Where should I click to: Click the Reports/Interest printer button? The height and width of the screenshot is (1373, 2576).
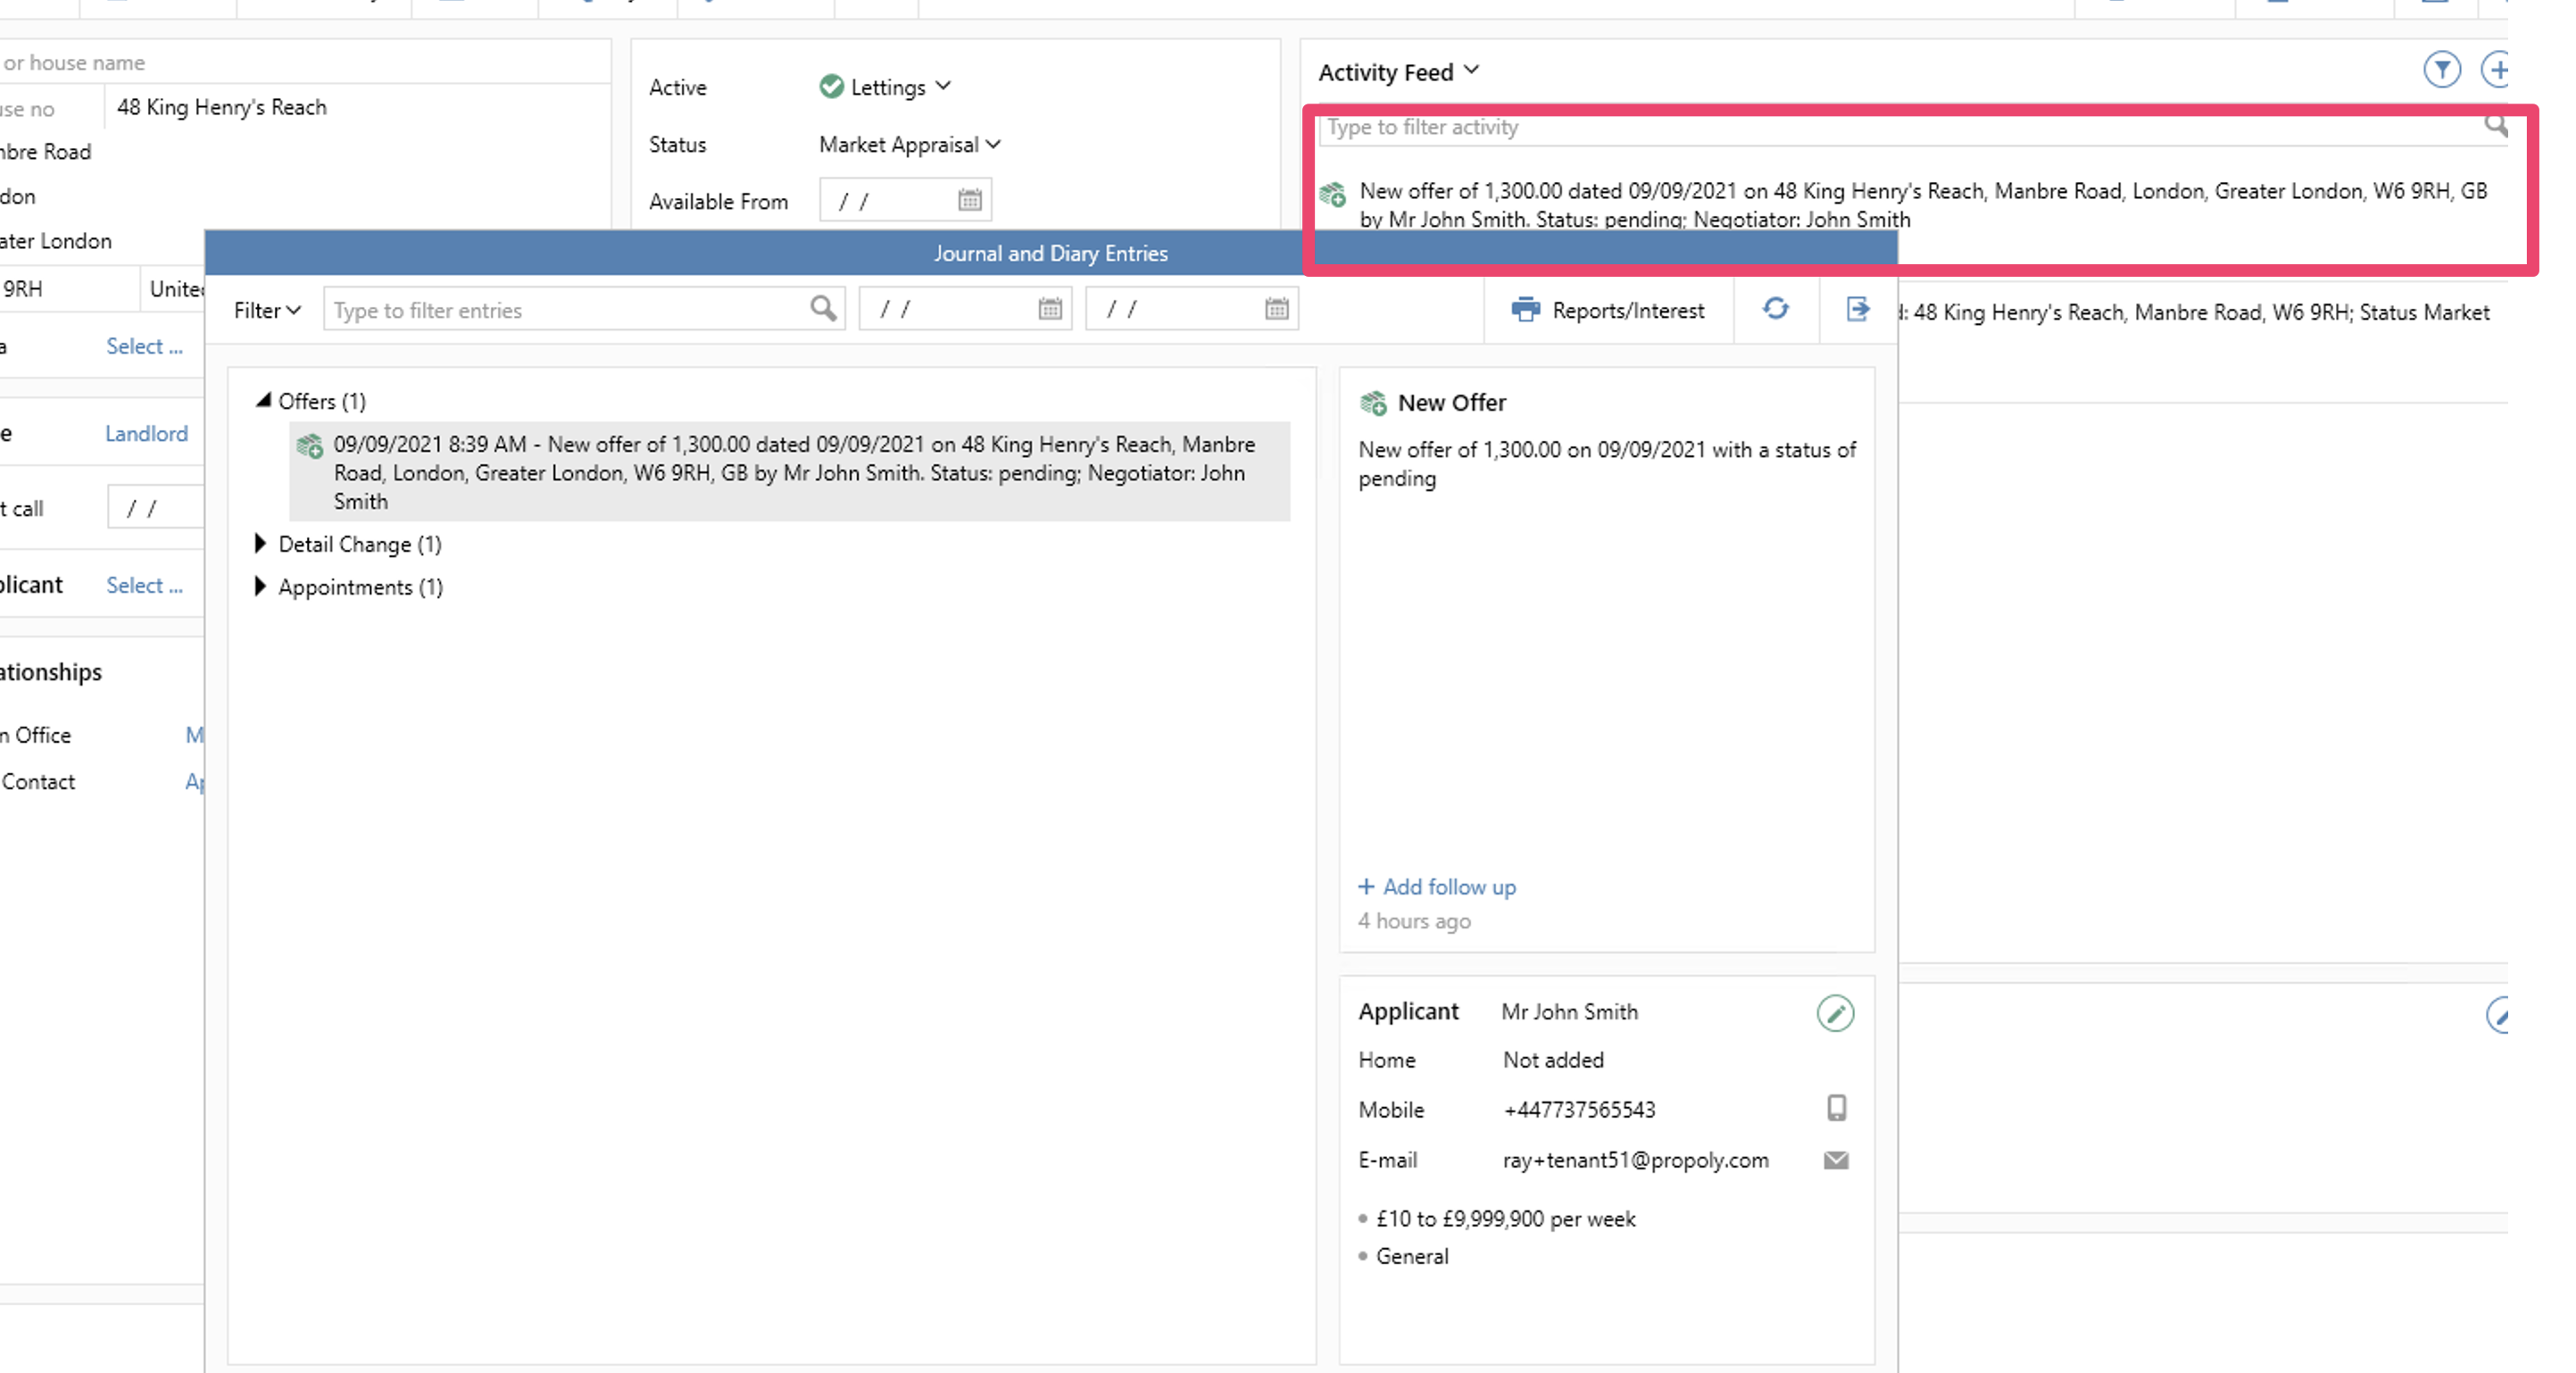coord(1608,310)
